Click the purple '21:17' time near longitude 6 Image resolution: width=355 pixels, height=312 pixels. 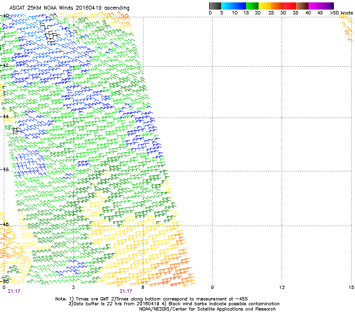(126, 291)
